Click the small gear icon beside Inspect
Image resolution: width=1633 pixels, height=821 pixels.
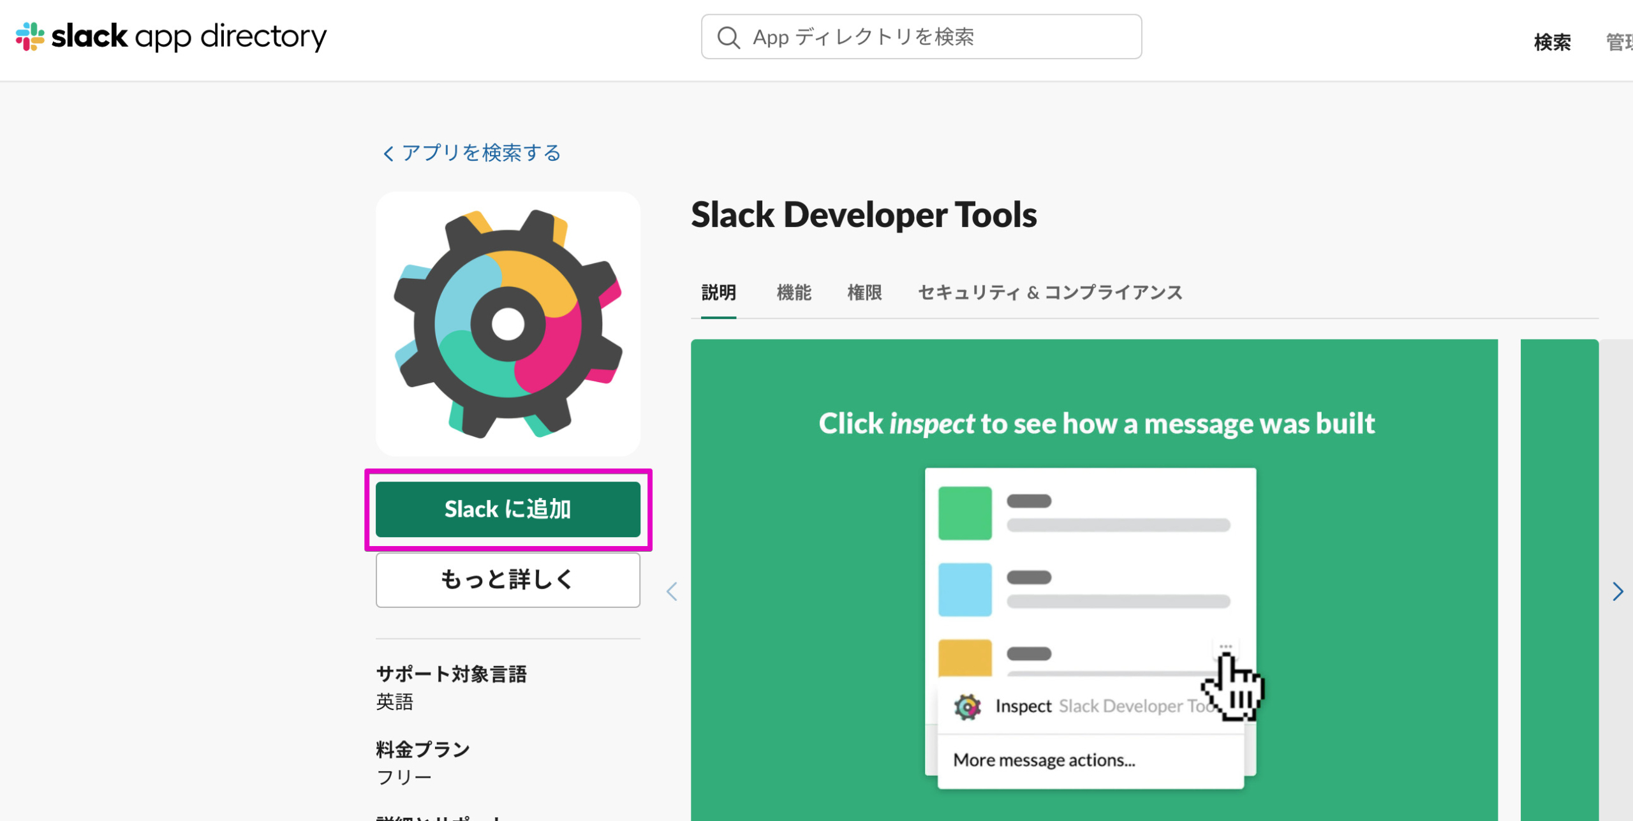tap(967, 707)
